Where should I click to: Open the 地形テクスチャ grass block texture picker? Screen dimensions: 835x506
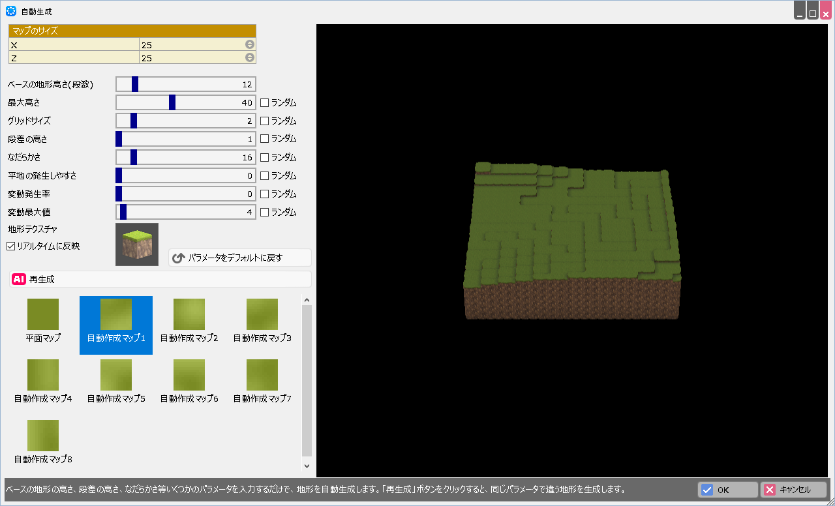[137, 245]
